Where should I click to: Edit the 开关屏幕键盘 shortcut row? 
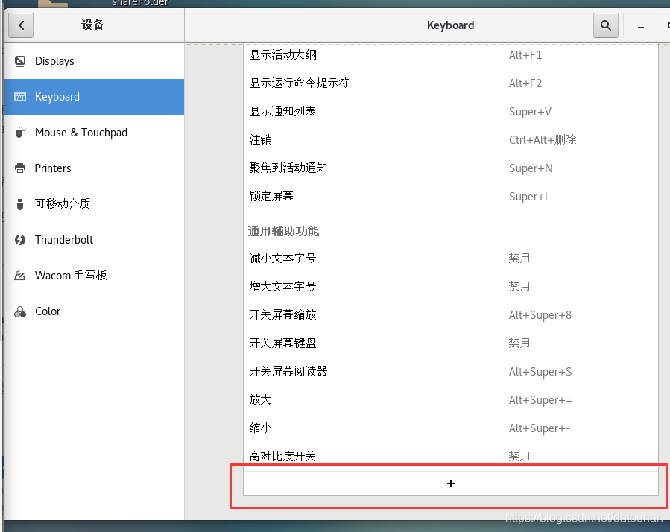click(x=451, y=343)
